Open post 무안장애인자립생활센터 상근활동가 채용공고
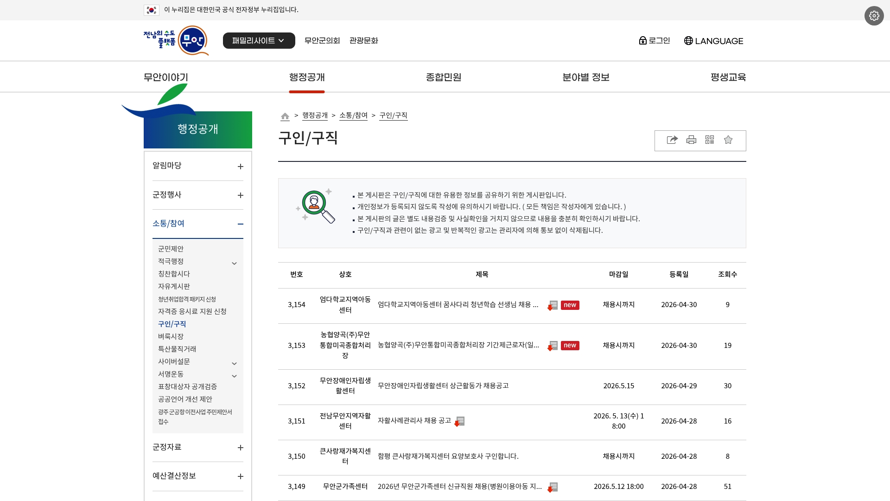 443,386
